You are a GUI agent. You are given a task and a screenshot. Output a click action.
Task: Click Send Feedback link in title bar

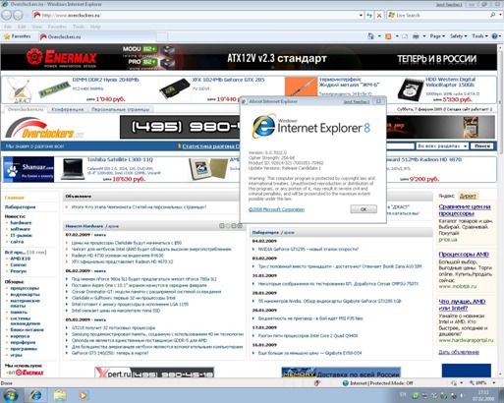[449, 5]
